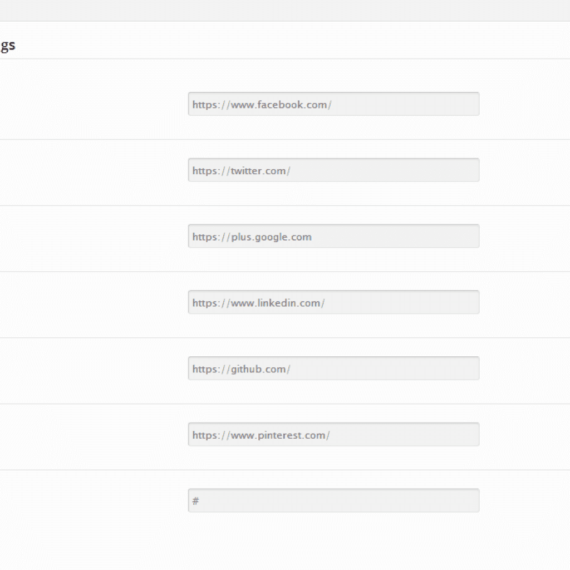Image resolution: width=570 pixels, height=570 pixels.
Task: Click the first social URL text box
Action: (x=334, y=104)
